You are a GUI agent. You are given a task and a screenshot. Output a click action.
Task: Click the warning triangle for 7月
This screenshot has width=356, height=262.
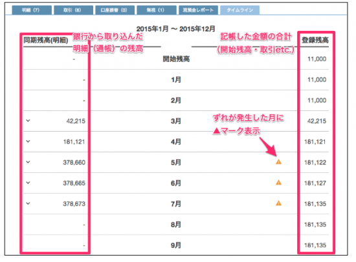click(278, 203)
